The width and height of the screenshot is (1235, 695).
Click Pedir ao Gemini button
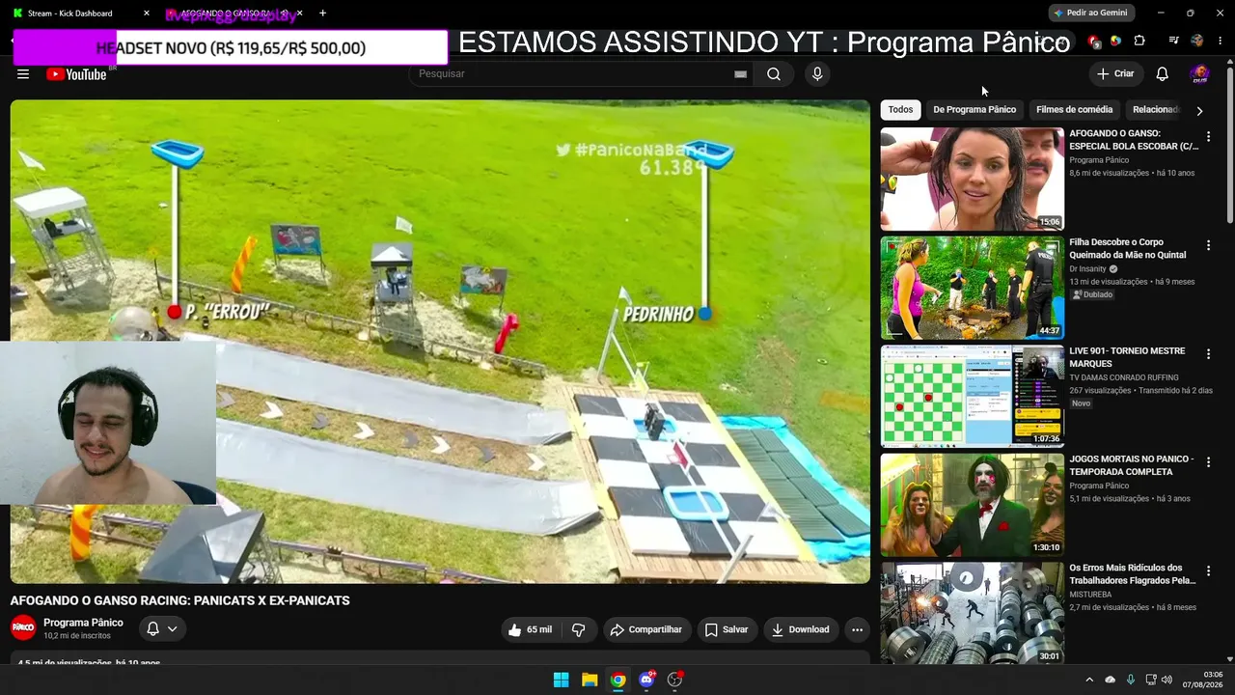pyautogui.click(x=1091, y=14)
